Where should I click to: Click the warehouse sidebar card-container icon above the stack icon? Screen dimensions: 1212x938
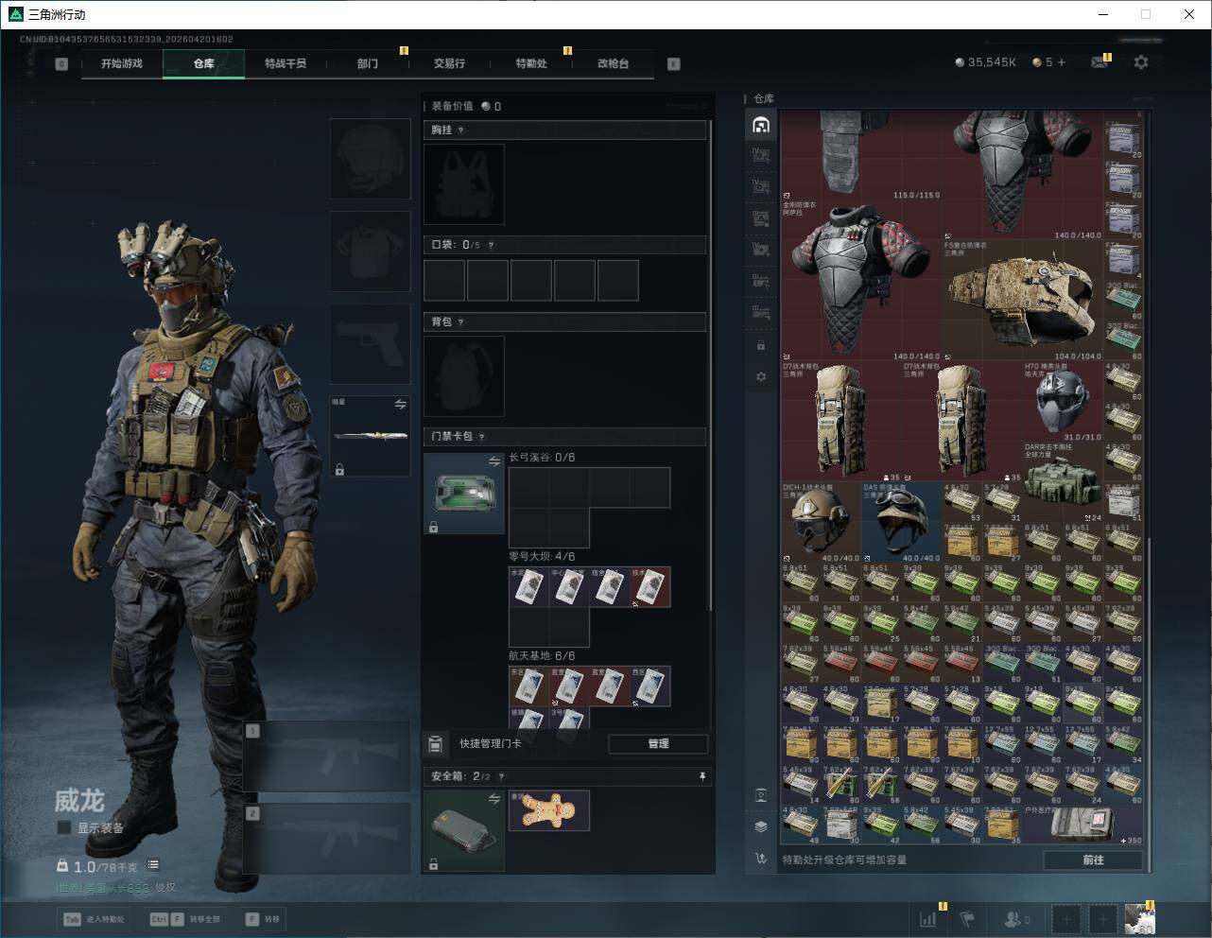[761, 795]
